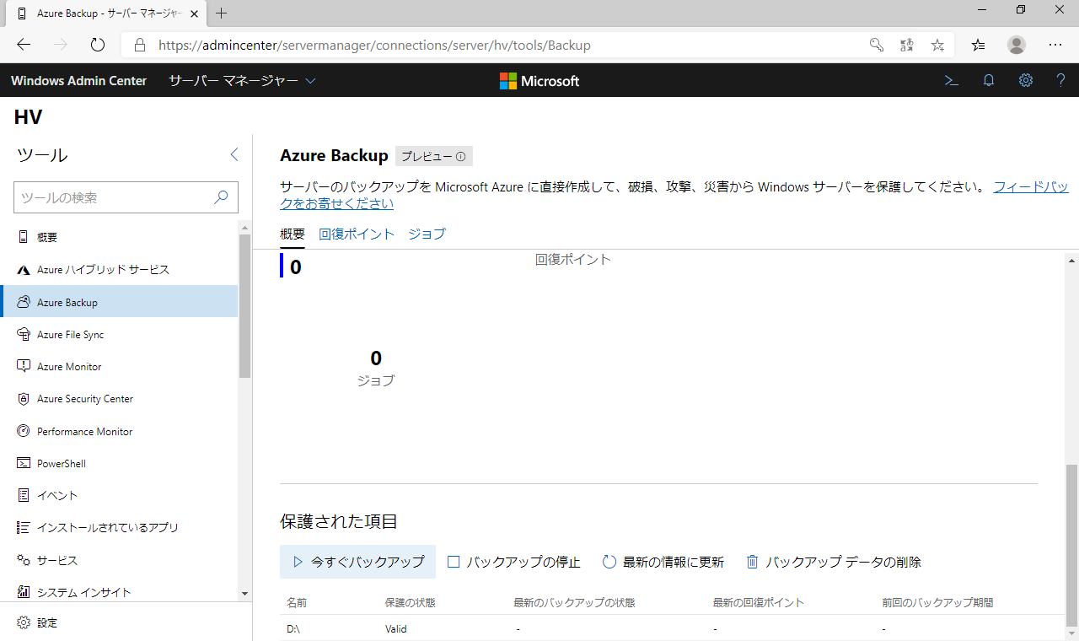Click Windows Admin Center title
1079x641 pixels.
[x=78, y=81]
